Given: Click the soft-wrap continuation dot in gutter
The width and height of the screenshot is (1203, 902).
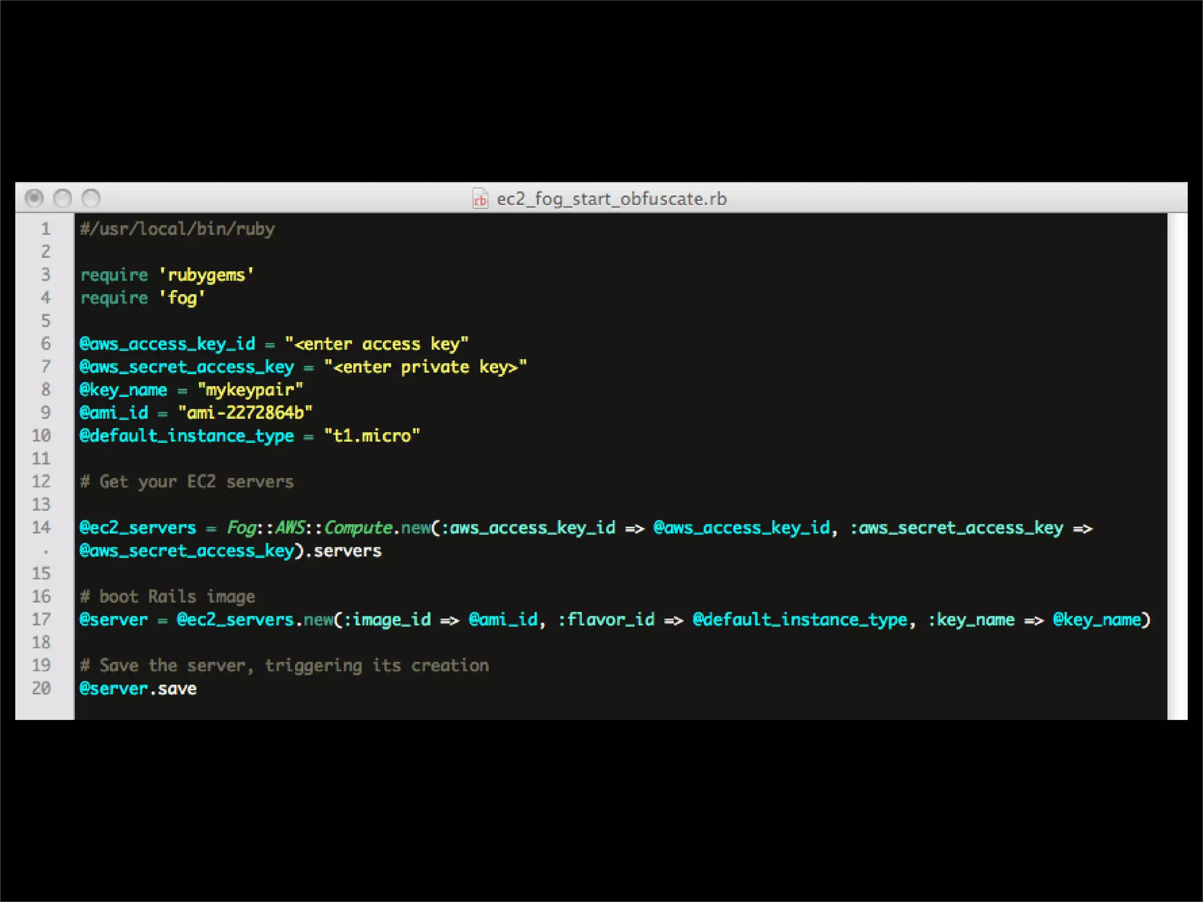Looking at the screenshot, I should (x=46, y=551).
